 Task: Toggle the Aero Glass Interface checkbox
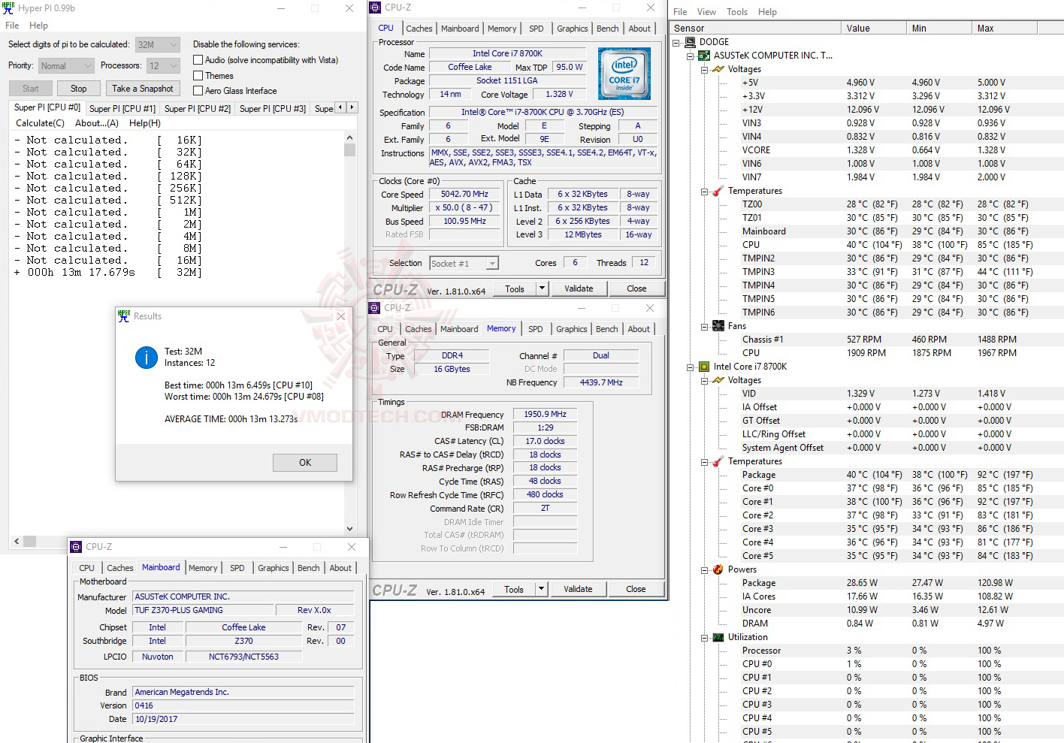tap(198, 91)
